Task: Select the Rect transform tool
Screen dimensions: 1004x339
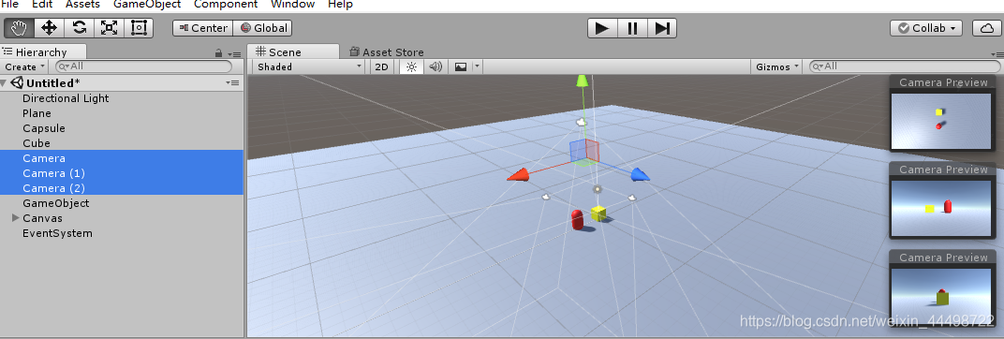Action: coord(139,27)
